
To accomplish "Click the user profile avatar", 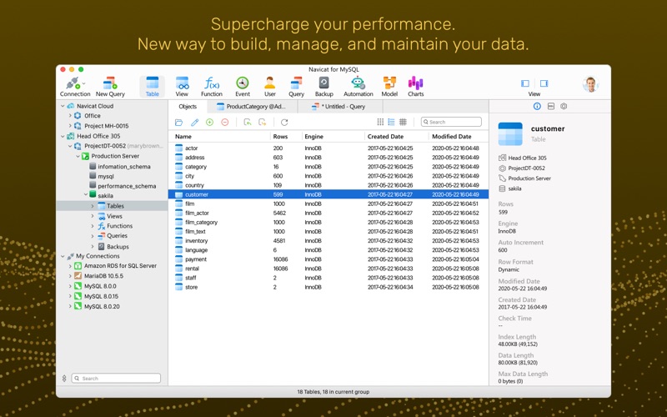I will coord(590,84).
